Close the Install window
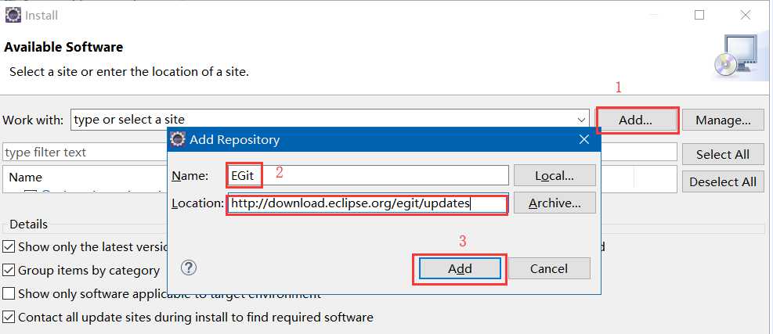Screen dimensions: 773x334 tap(746, 16)
